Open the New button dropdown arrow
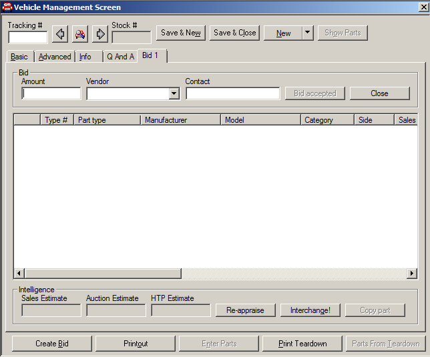Screen dimensions: 430x357 [307, 33]
